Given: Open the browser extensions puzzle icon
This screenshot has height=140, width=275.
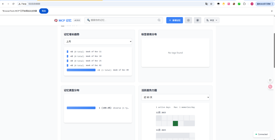Looking at the screenshot, I should tap(244, 4).
